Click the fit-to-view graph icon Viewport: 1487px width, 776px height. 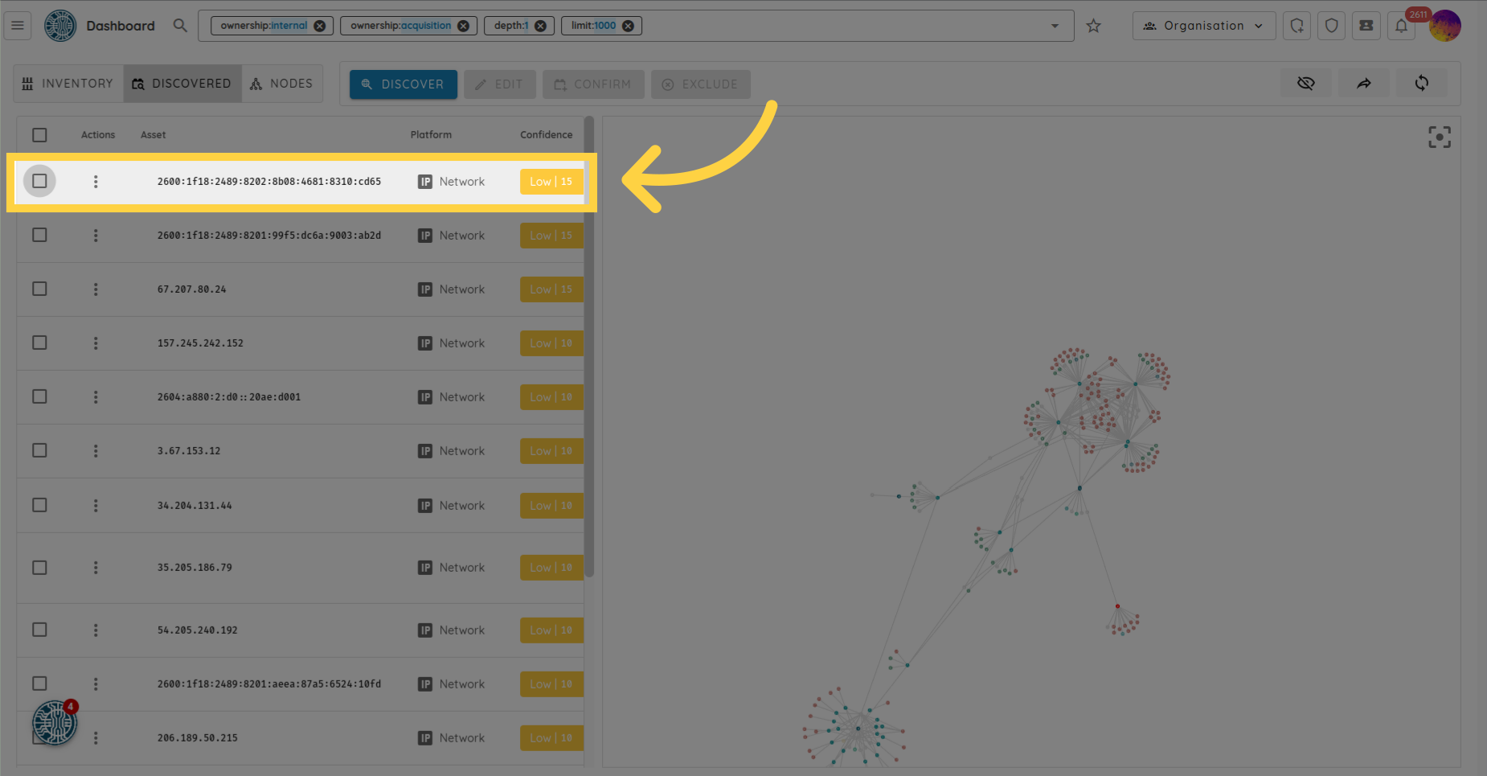pyautogui.click(x=1439, y=138)
